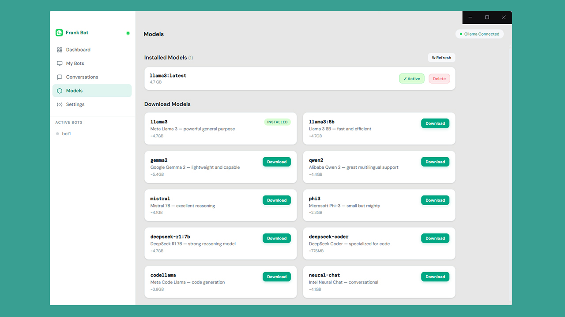The image size is (565, 317).
Task: Click the Settings gear icon in sidebar
Action: pyautogui.click(x=60, y=104)
